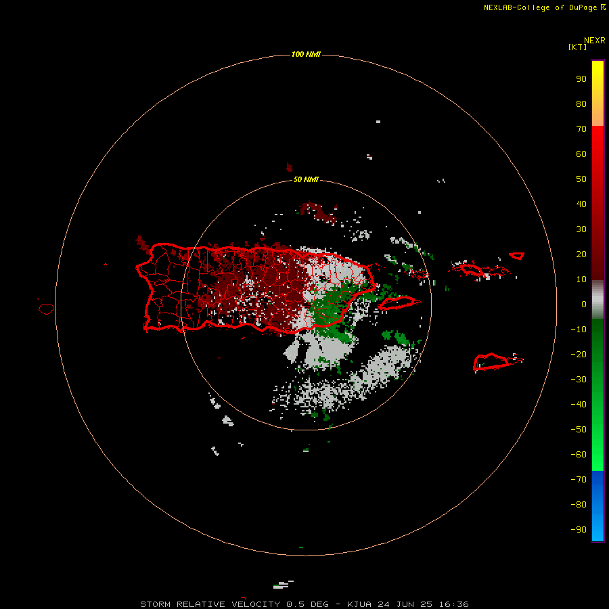Click the -80 value on the velocity scale

(x=579, y=505)
